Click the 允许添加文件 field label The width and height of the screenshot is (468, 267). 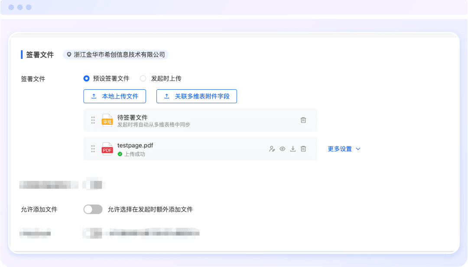coord(39,209)
